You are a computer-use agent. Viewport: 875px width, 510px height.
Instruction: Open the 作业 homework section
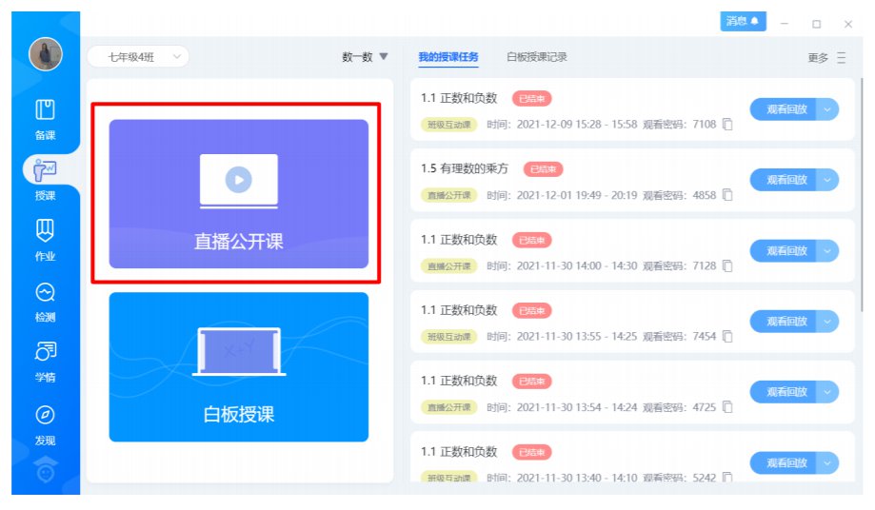45,240
